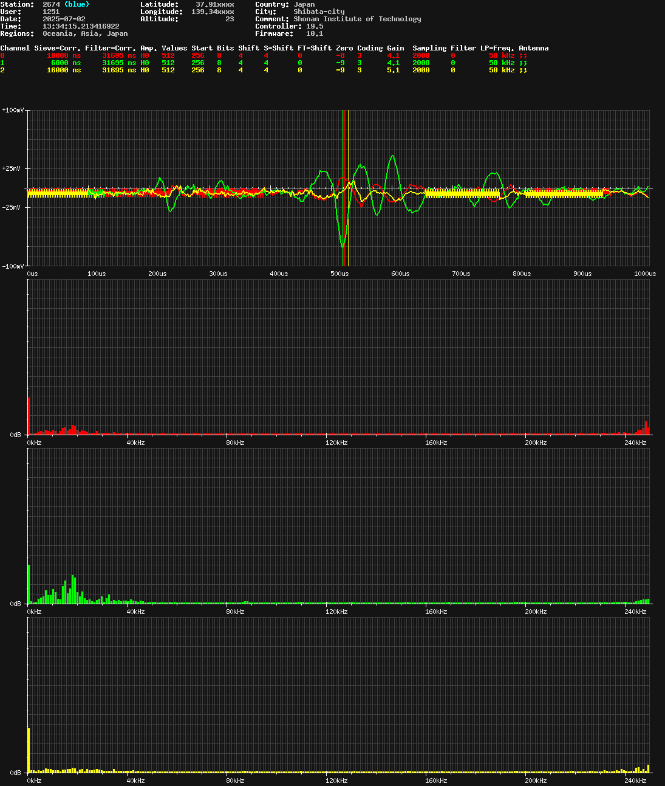Select the firmware version 10.1
The width and height of the screenshot is (665, 786).
(315, 33)
